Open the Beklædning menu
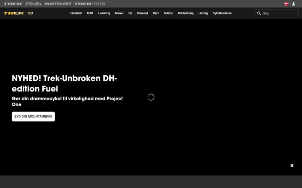This screenshot has height=188, width=302. [x=186, y=13]
